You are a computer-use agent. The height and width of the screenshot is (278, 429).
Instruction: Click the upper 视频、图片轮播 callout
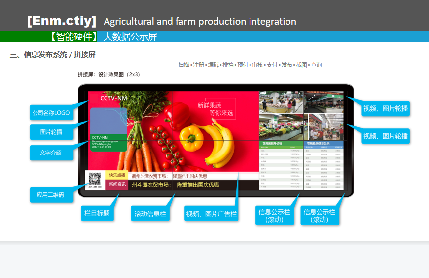385,109
